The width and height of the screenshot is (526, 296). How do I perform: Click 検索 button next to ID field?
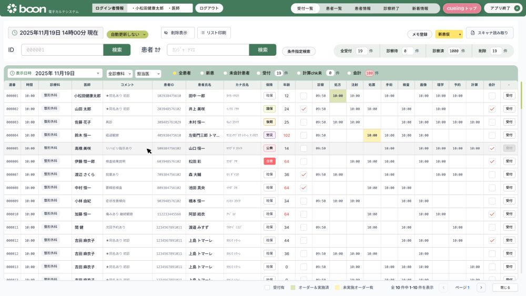(117, 49)
